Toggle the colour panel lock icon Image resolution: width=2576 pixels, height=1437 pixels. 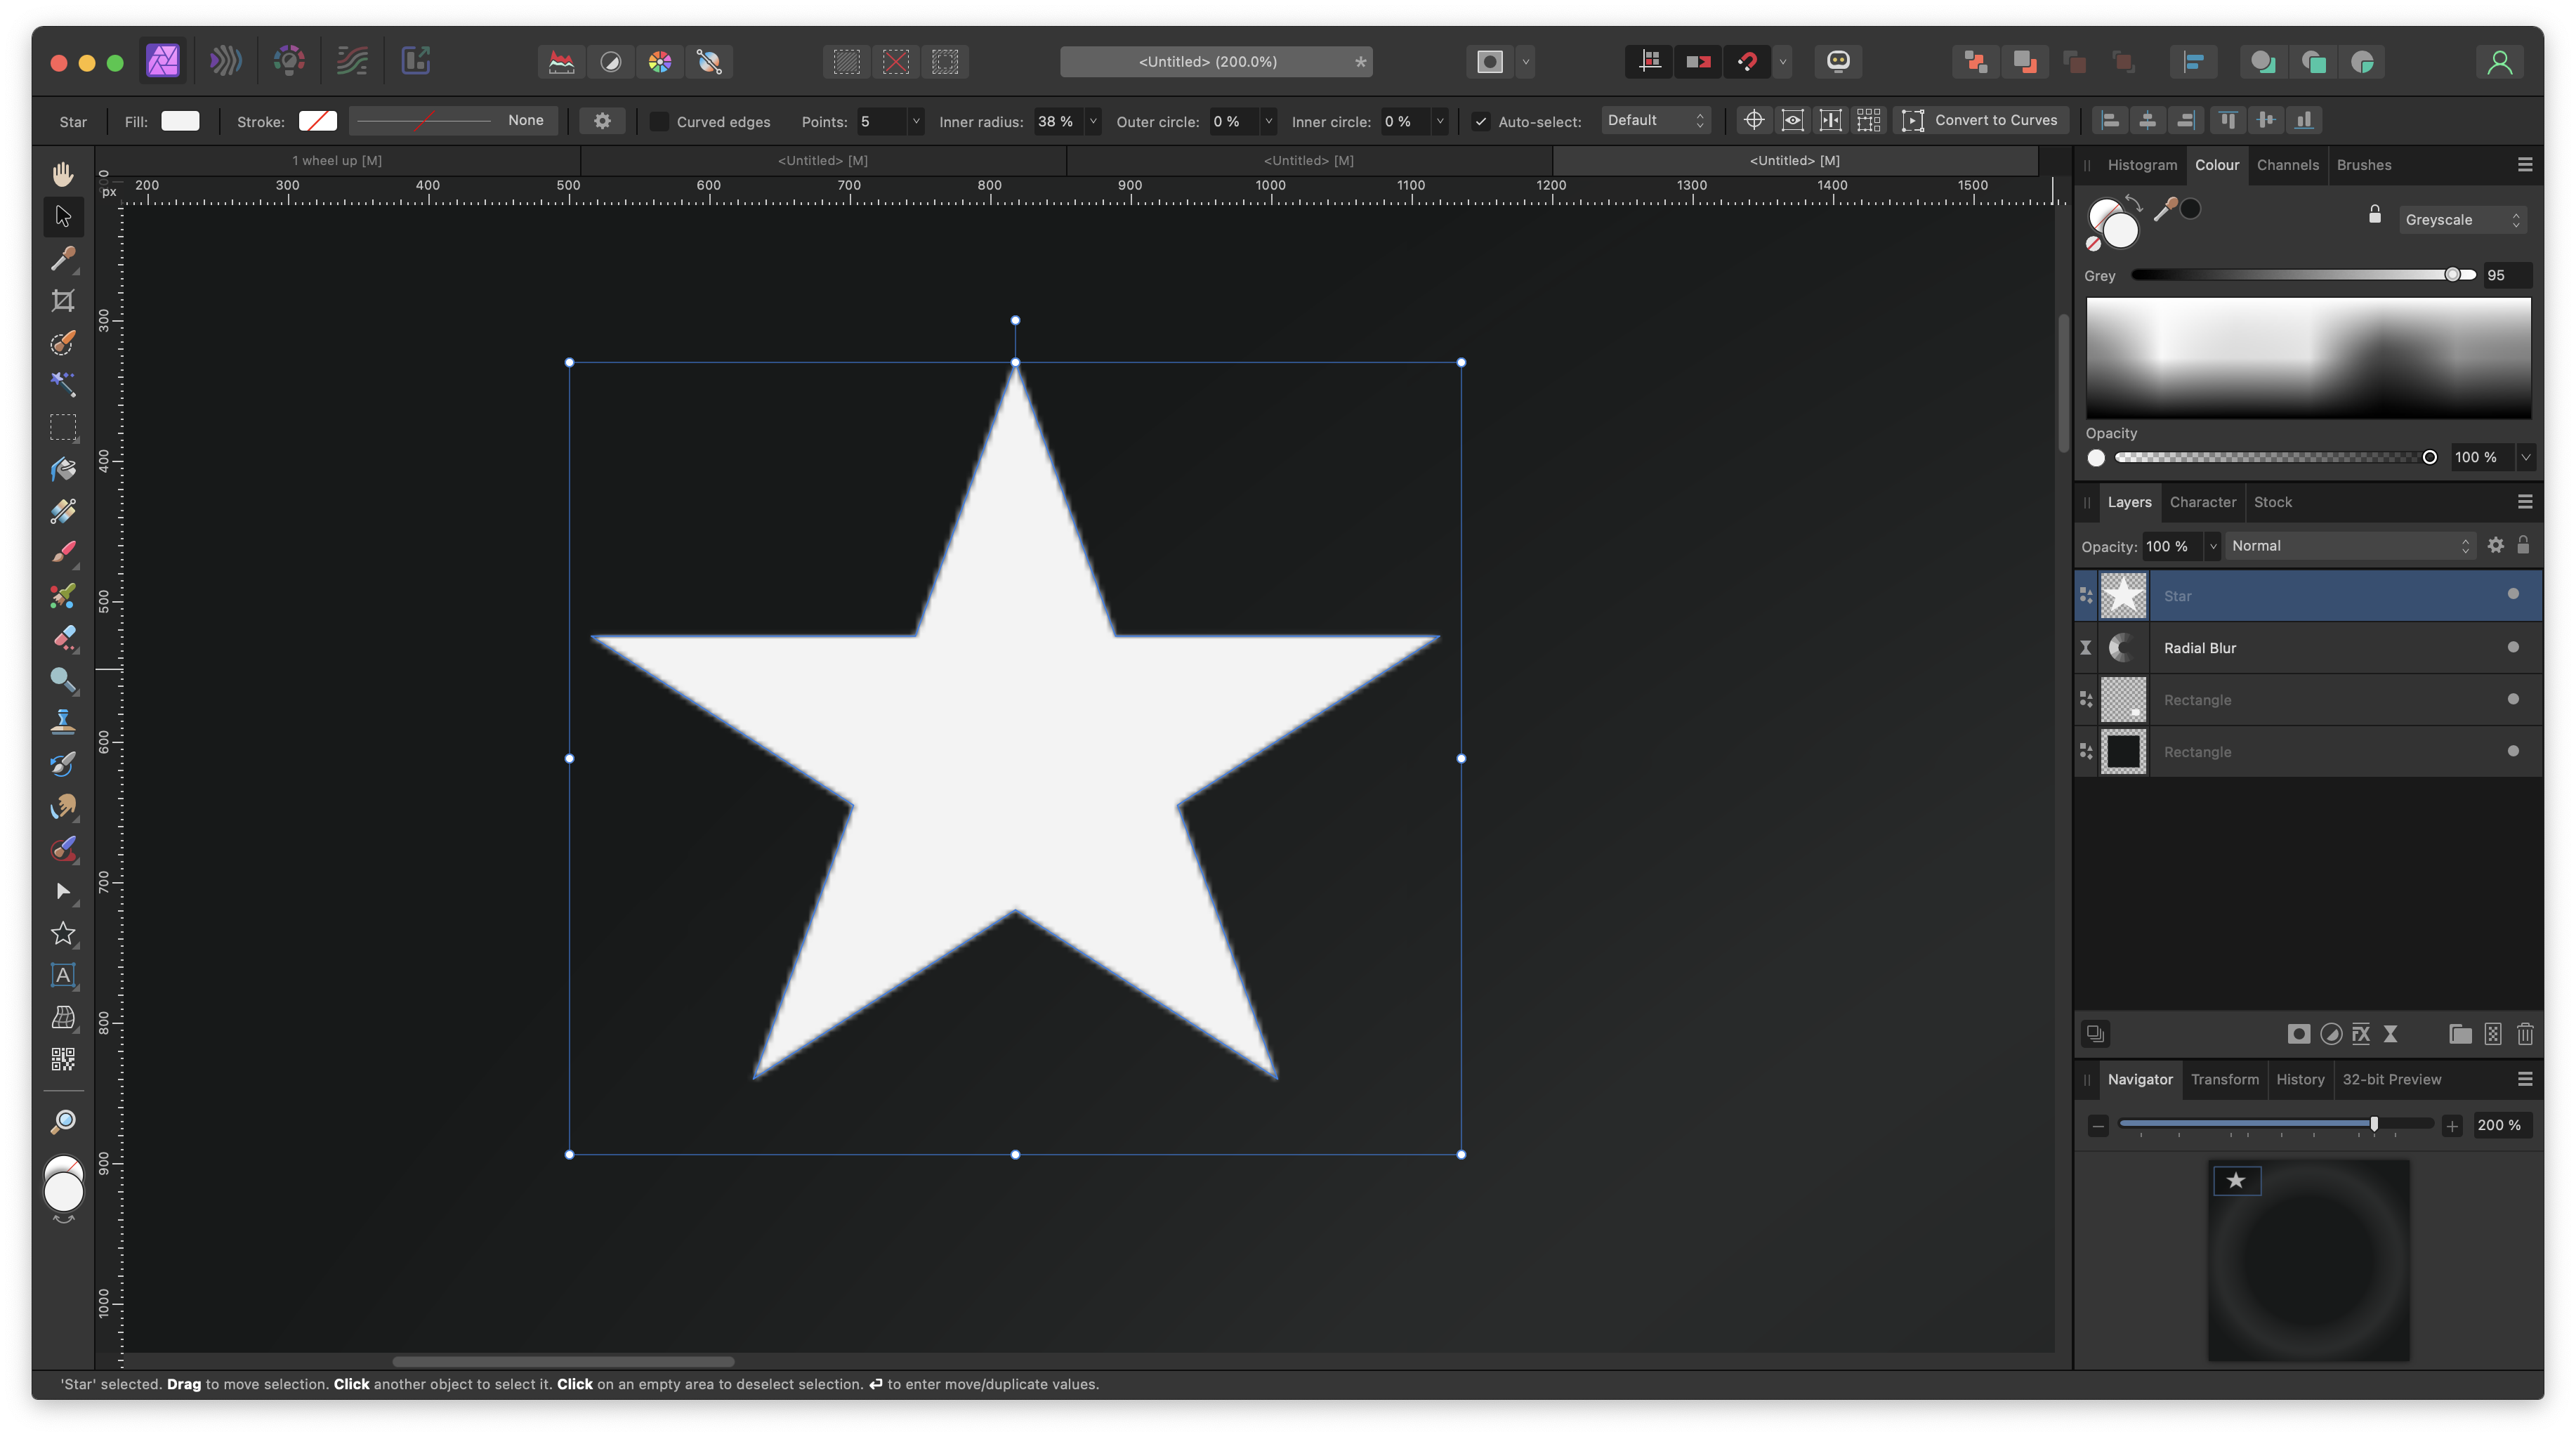click(x=2375, y=215)
